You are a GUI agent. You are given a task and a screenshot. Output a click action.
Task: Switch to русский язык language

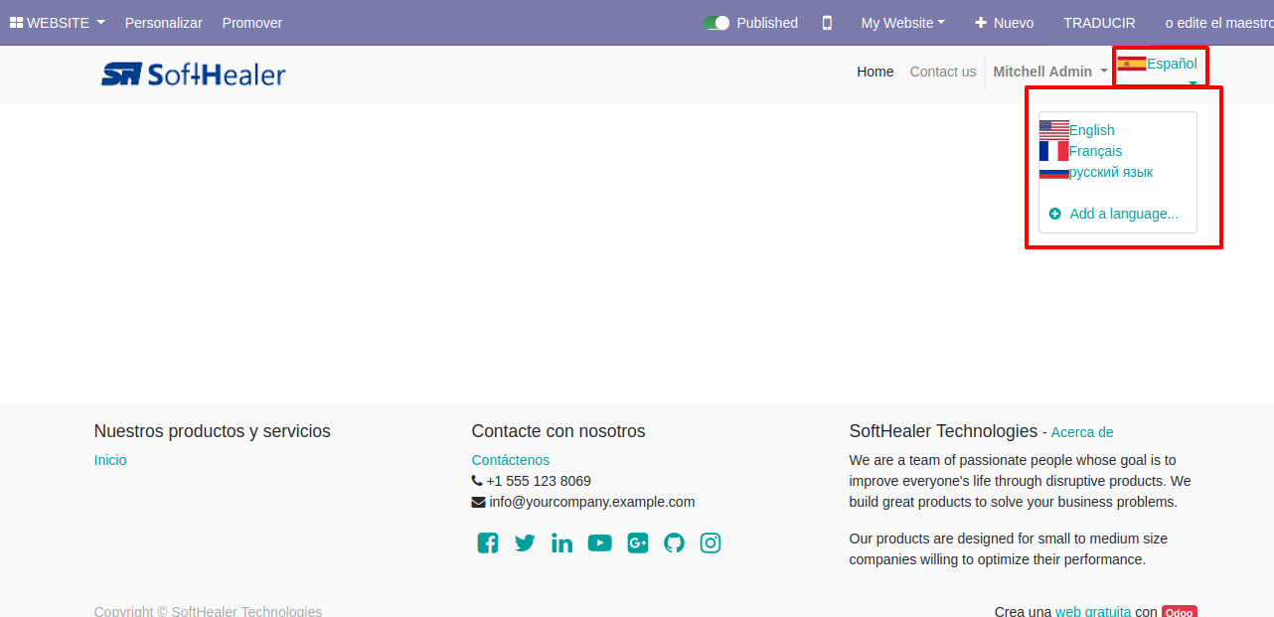[1096, 172]
